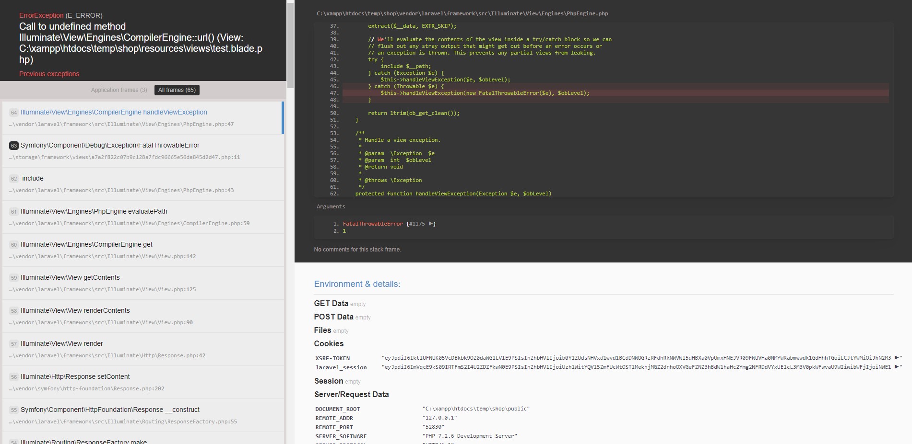
Task: Select frame 61 PhpEngine evaluatePath
Action: click(x=143, y=217)
